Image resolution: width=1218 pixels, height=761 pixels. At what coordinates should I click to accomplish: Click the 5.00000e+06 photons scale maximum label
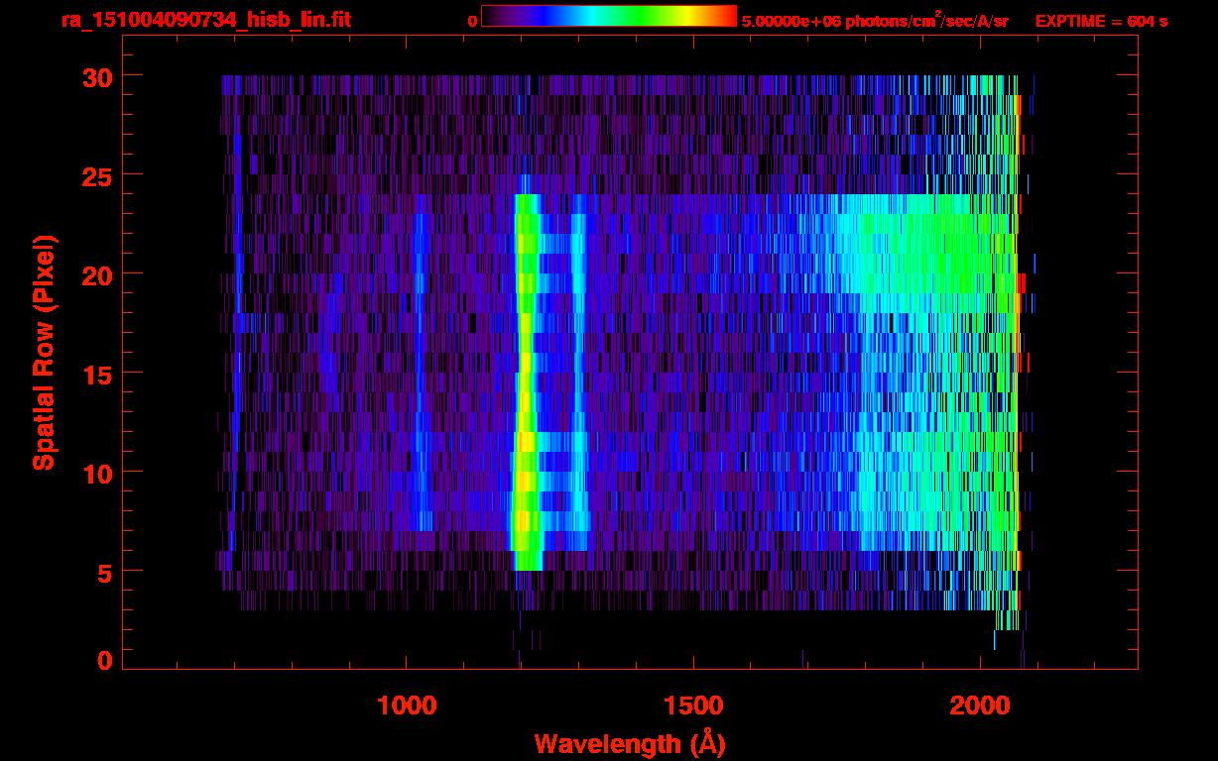[875, 20]
